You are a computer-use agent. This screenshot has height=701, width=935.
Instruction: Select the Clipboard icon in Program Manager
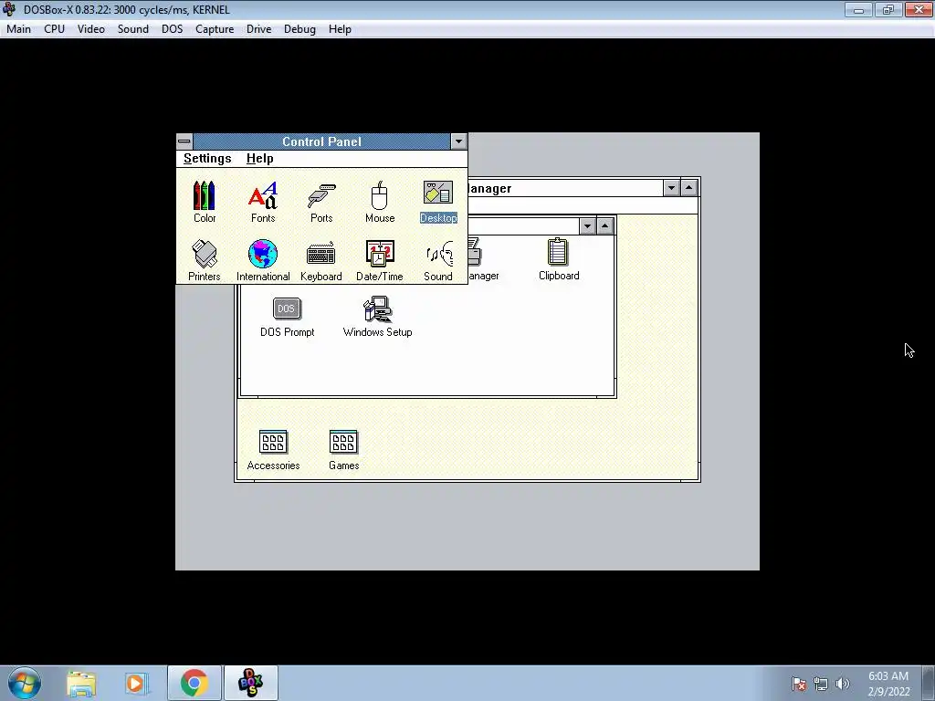559,258
